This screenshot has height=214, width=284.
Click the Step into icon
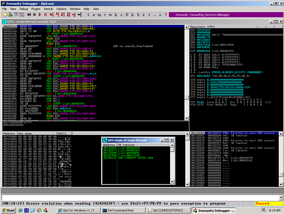point(52,15)
